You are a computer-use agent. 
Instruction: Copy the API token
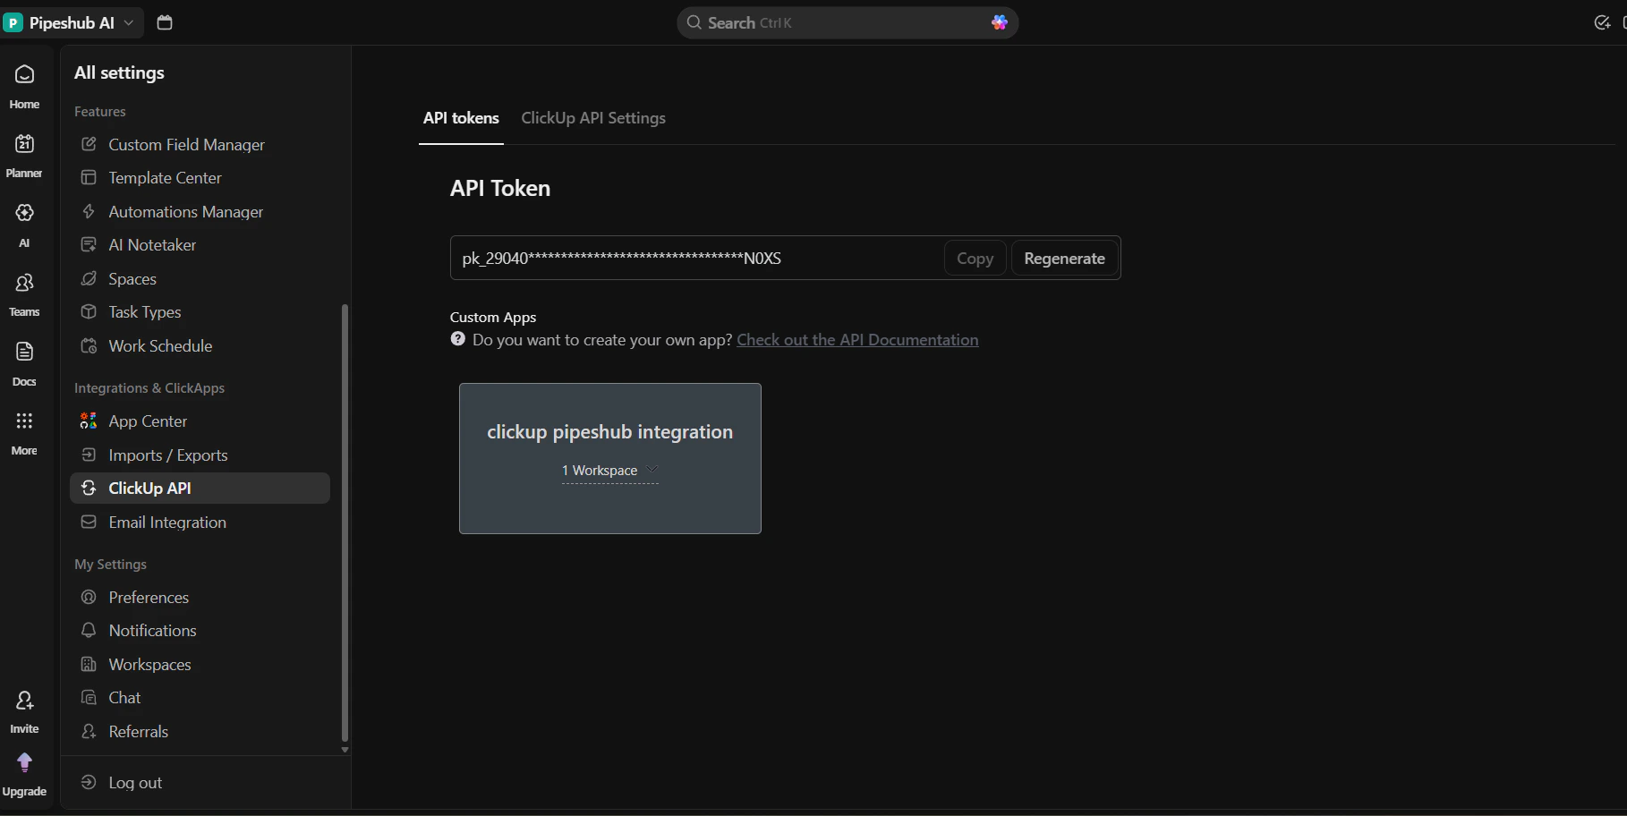[975, 258]
